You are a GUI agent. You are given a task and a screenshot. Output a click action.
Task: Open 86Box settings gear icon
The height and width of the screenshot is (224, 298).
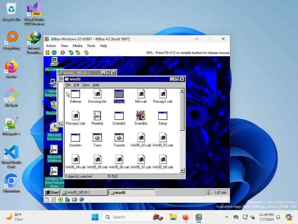coord(86,52)
